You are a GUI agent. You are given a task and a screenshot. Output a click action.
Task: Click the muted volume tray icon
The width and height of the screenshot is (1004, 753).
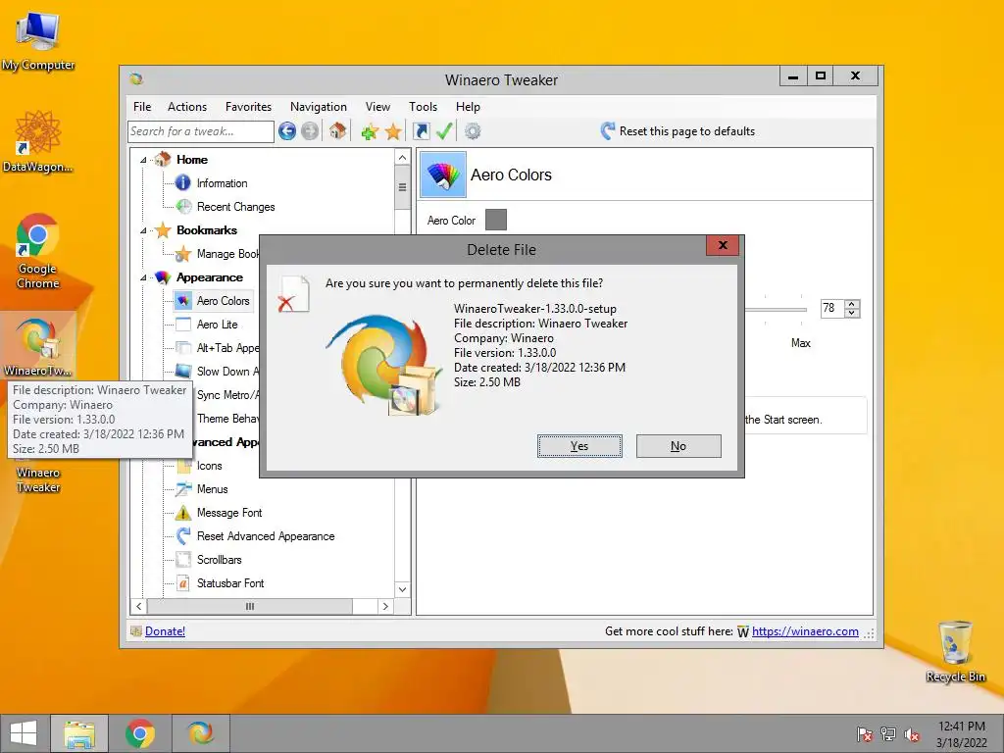[x=913, y=735]
